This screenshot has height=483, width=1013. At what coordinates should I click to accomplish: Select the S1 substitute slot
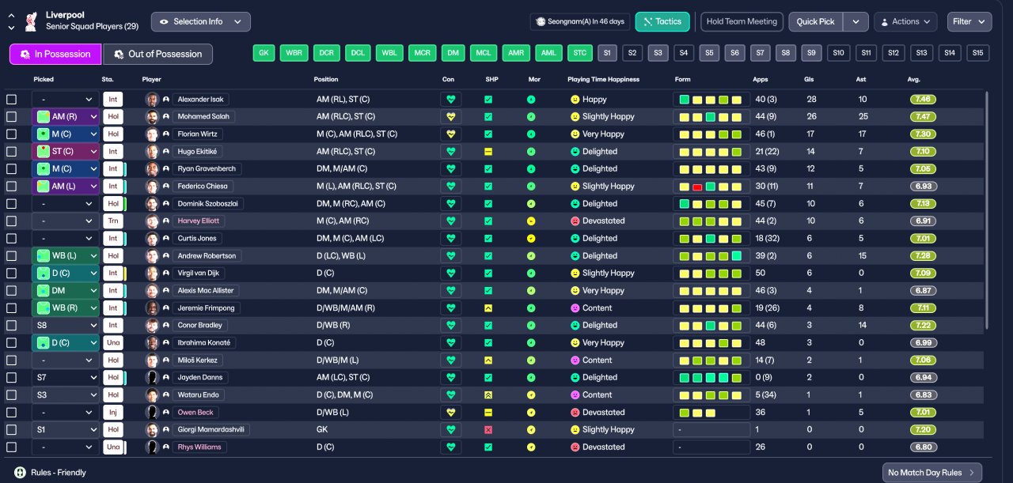[x=607, y=53]
